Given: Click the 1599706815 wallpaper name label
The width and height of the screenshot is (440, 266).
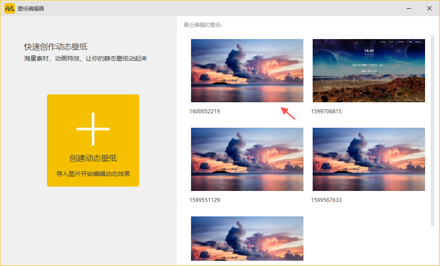Looking at the screenshot, I should (326, 111).
